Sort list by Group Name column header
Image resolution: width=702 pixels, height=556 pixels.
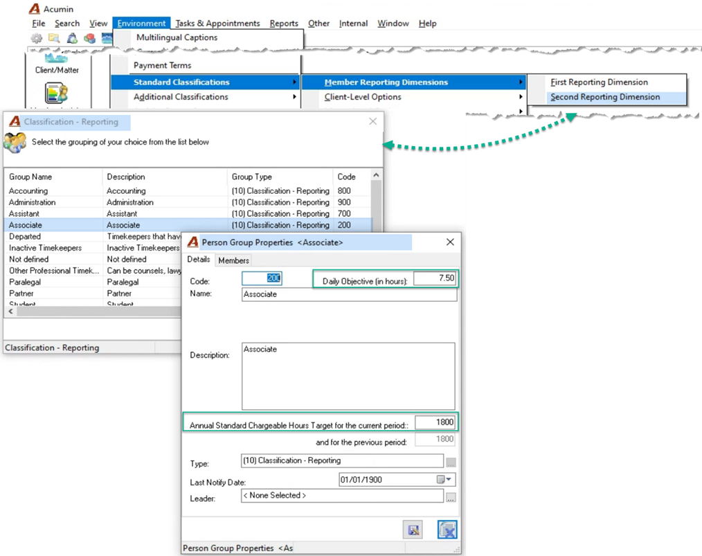tap(53, 177)
